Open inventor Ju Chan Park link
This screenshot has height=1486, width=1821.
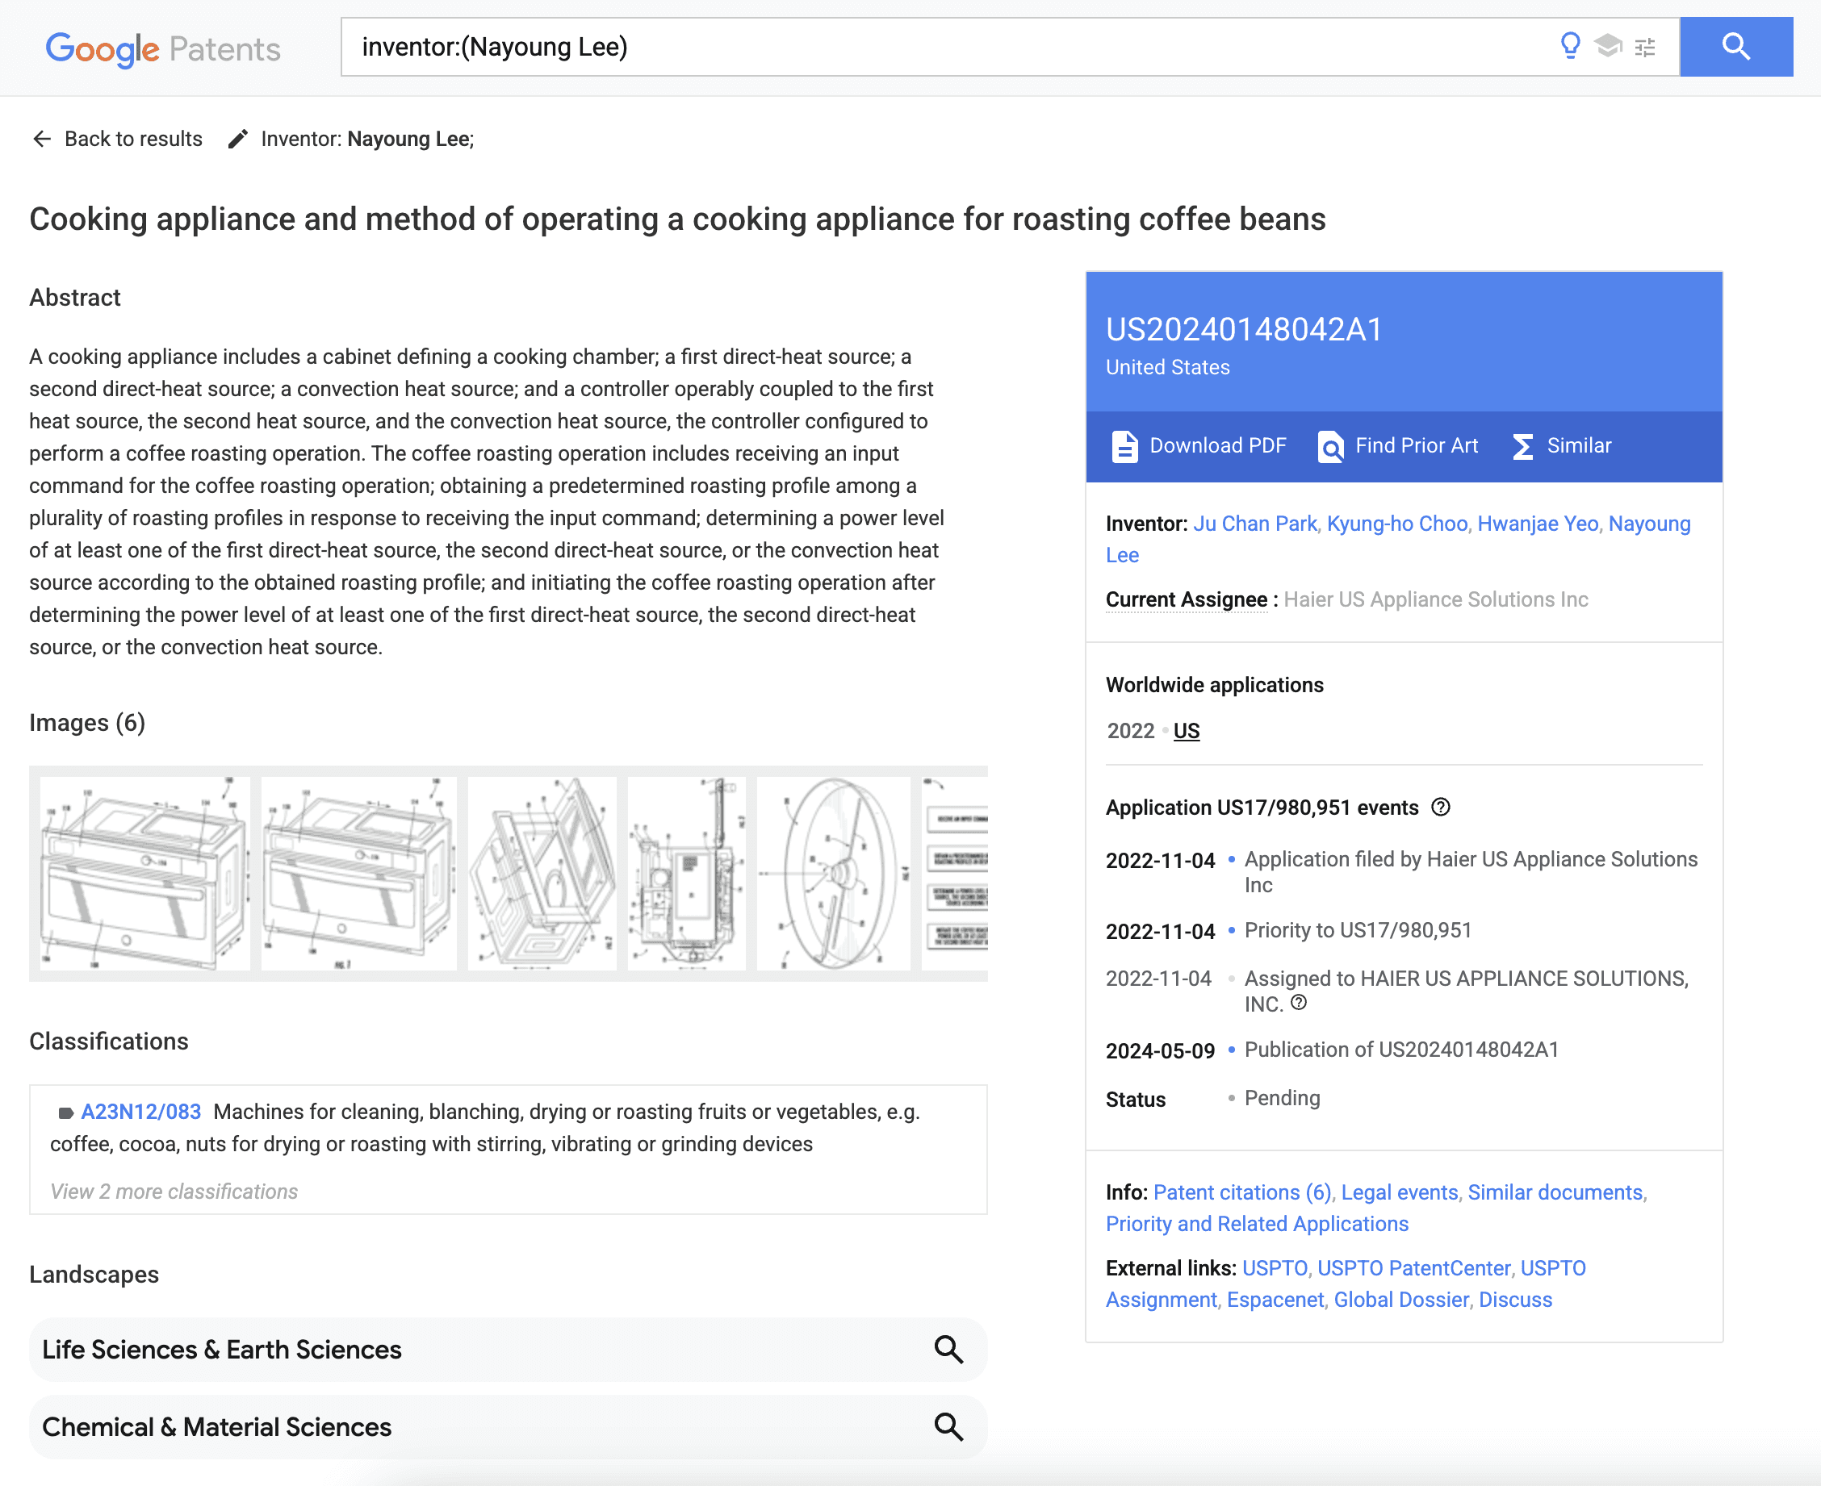(1254, 523)
